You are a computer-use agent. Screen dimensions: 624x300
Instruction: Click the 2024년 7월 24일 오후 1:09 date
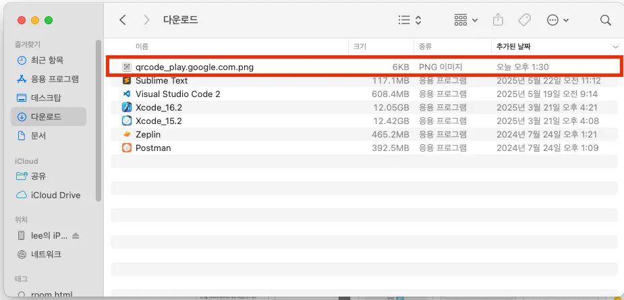click(547, 148)
